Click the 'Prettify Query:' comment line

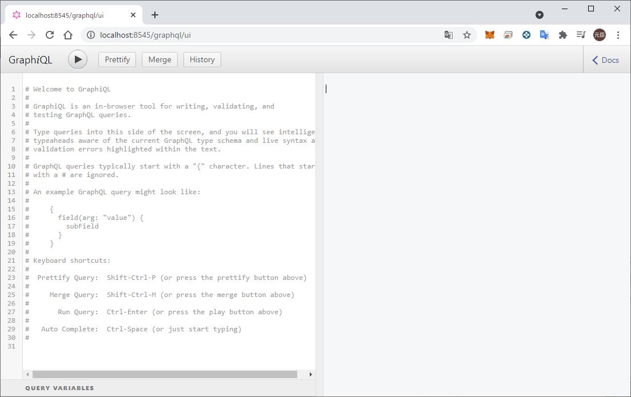click(166, 278)
